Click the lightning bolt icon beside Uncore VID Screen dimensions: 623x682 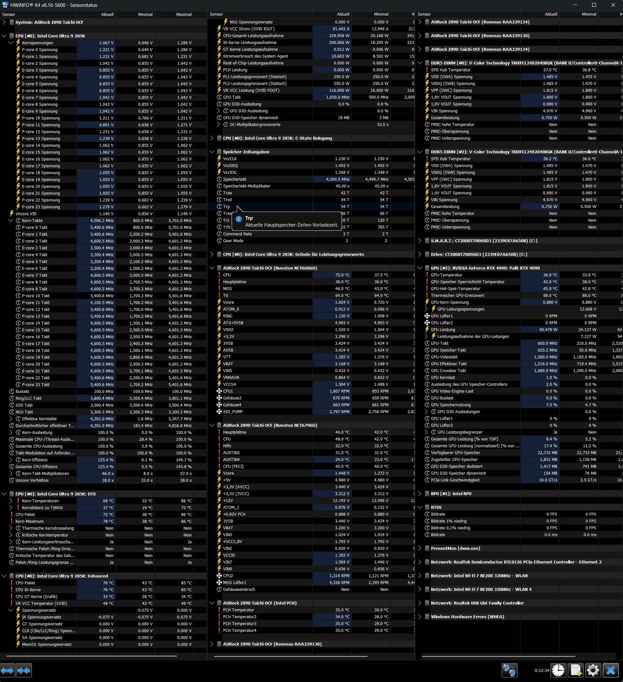[11, 214]
